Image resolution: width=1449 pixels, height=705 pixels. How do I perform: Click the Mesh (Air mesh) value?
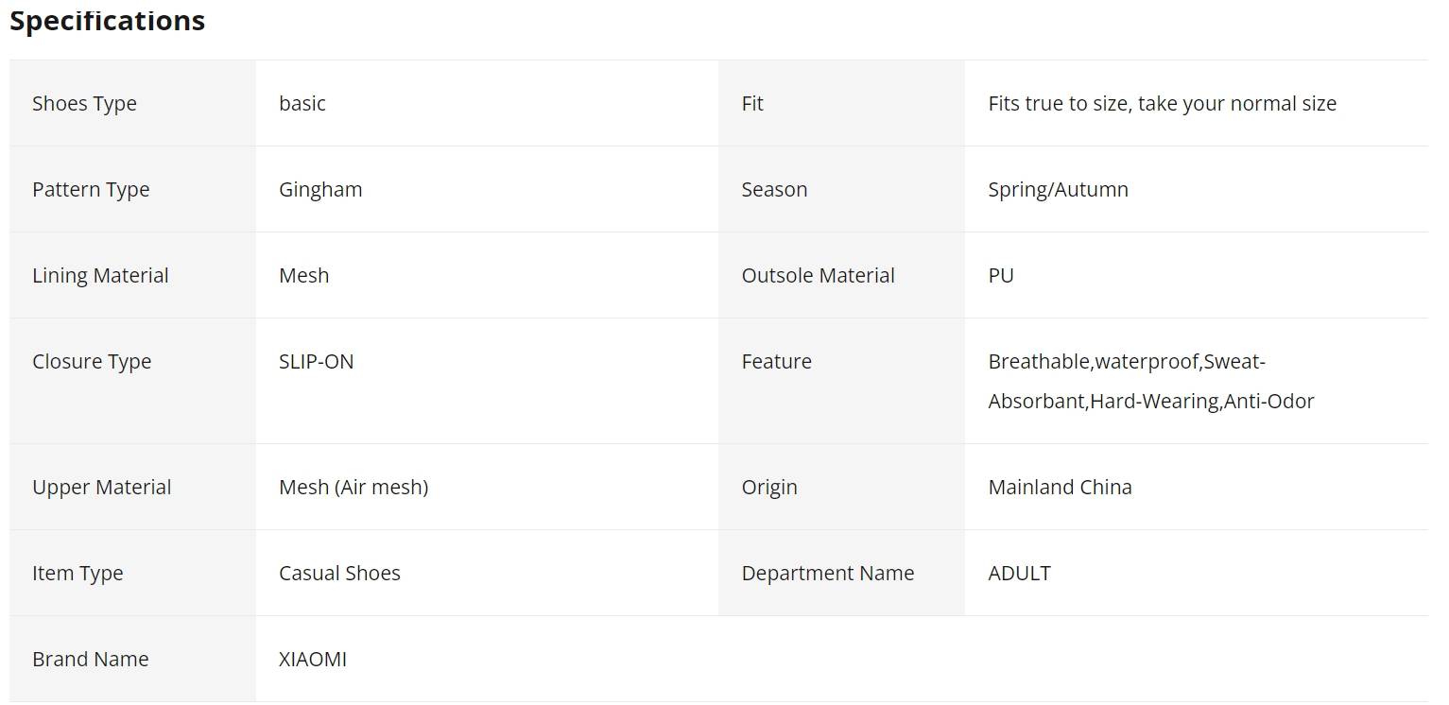[x=354, y=487]
